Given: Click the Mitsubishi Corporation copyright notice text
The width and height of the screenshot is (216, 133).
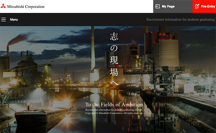Looking at the screenshot, I should (x=114, y=113).
